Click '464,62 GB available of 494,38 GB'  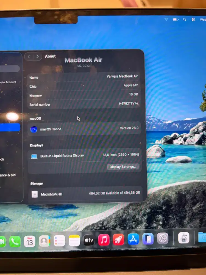pos(114,193)
